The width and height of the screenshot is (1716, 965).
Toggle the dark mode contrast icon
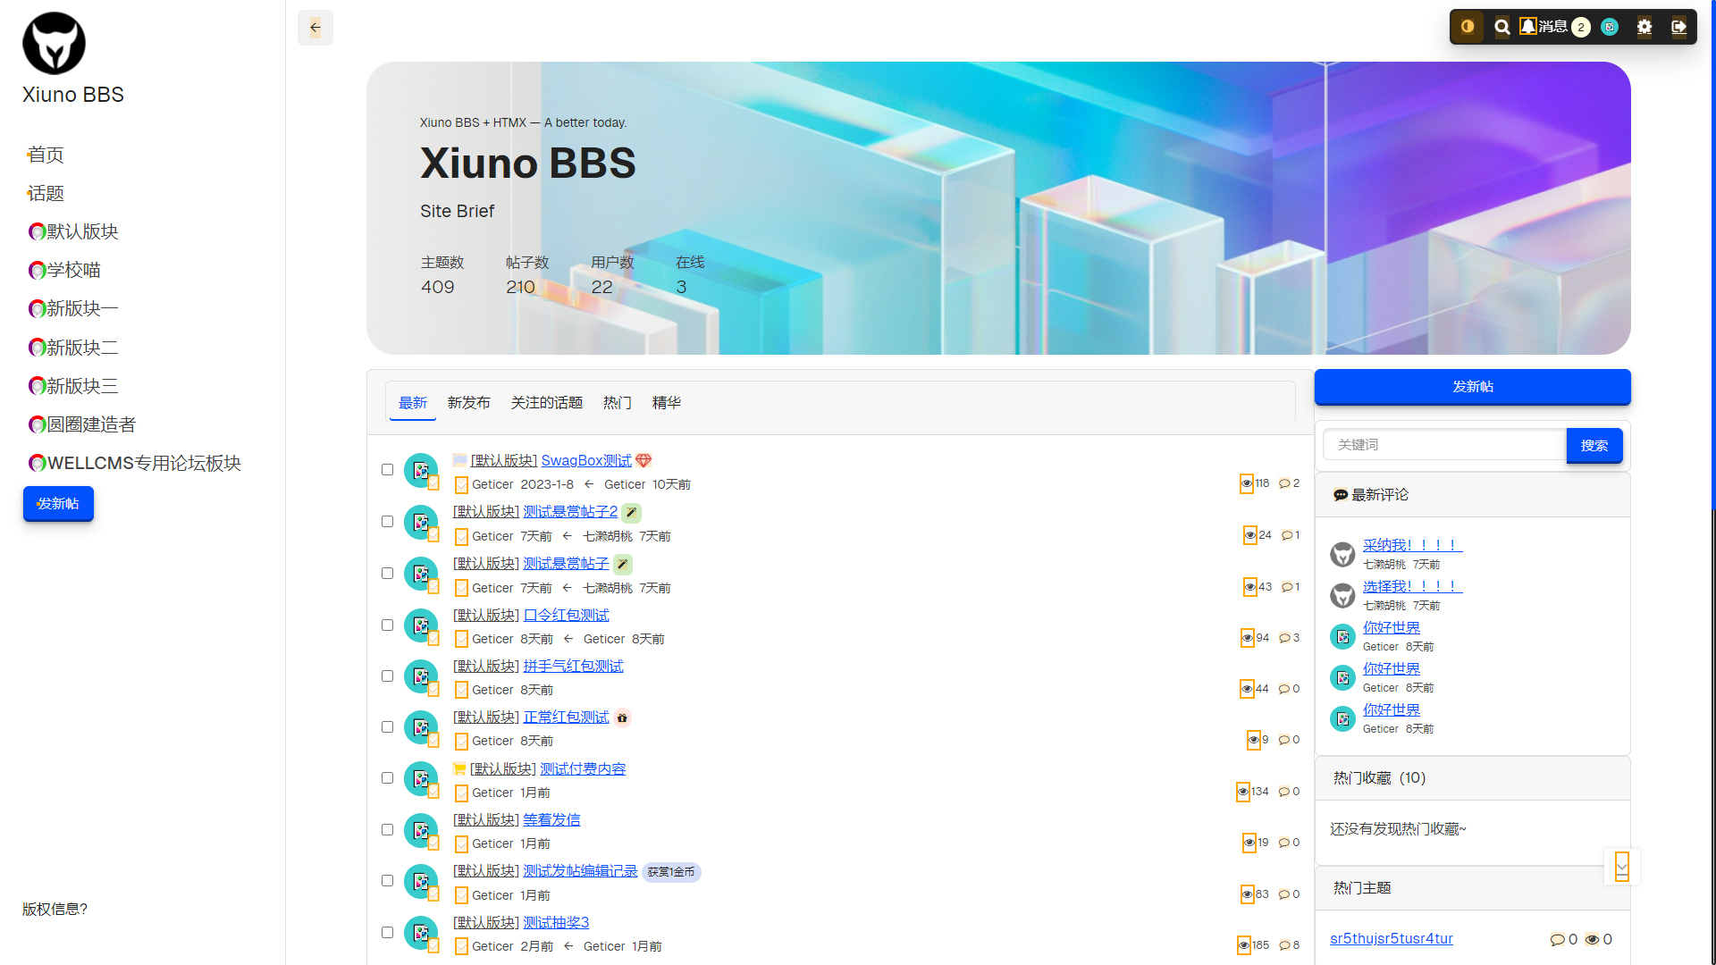pos(1468,27)
